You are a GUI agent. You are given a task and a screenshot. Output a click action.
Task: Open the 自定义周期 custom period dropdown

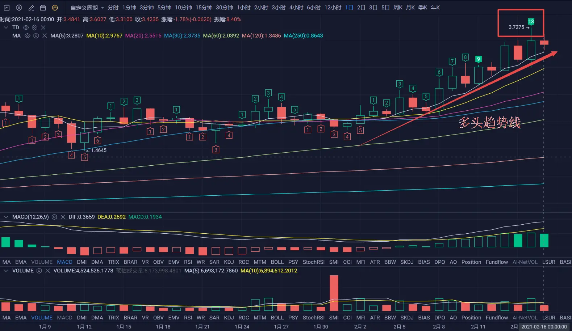tap(87, 8)
